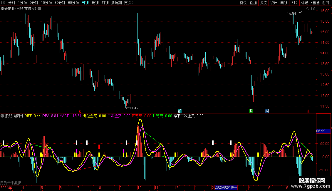Click the DIFF: 0.44 readout

click(x=32, y=116)
